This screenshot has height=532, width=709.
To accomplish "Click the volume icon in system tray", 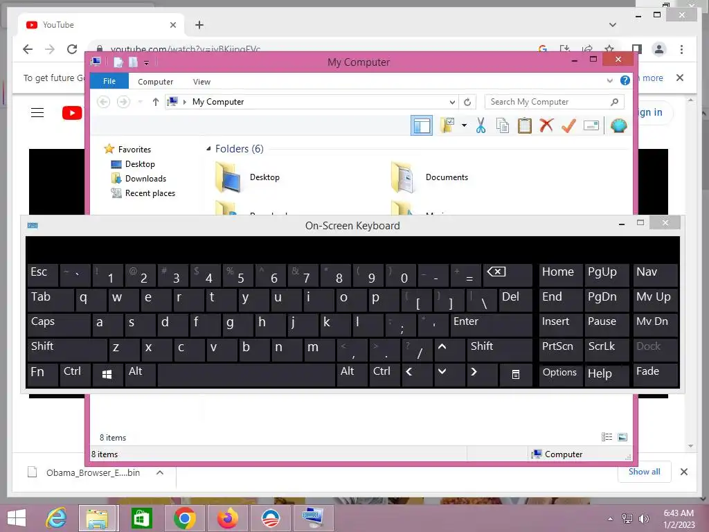I will tap(643, 518).
